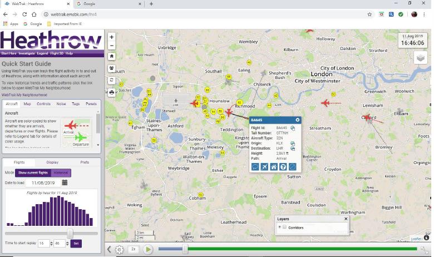Image resolution: width=434 pixels, height=257 pixels.
Task: Click the noise monitor marker near Cobham
Action: pos(201,195)
